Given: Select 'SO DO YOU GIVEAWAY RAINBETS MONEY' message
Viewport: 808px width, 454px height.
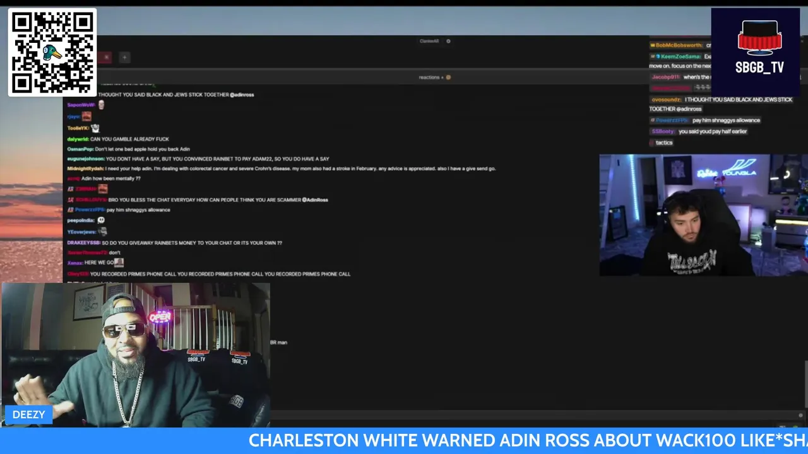Looking at the screenshot, I should 192,243.
